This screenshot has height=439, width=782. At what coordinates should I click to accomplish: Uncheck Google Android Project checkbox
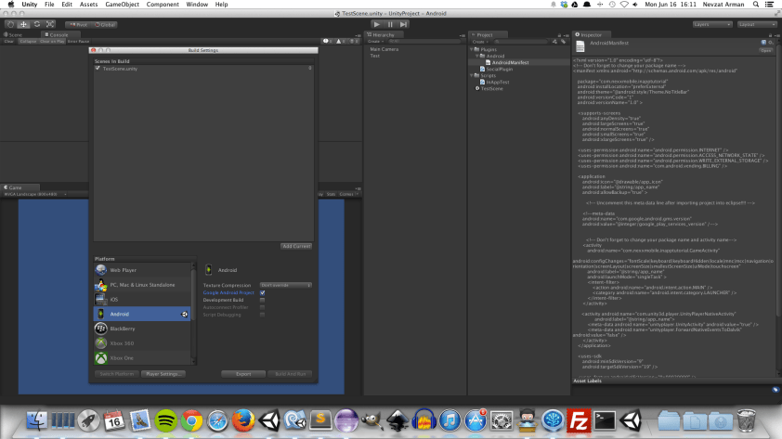[x=262, y=293]
